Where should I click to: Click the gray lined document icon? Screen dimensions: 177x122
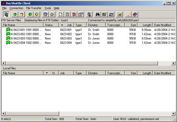(x=67, y=14)
